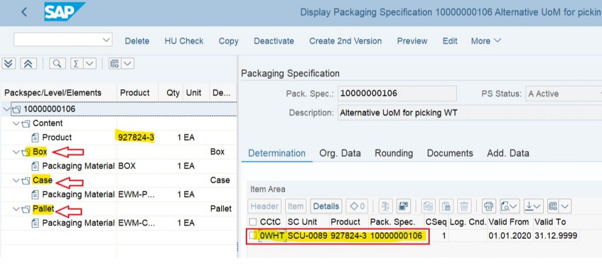602x264 pixels.
Task: Open the command field dropdown
Action: click(x=106, y=40)
